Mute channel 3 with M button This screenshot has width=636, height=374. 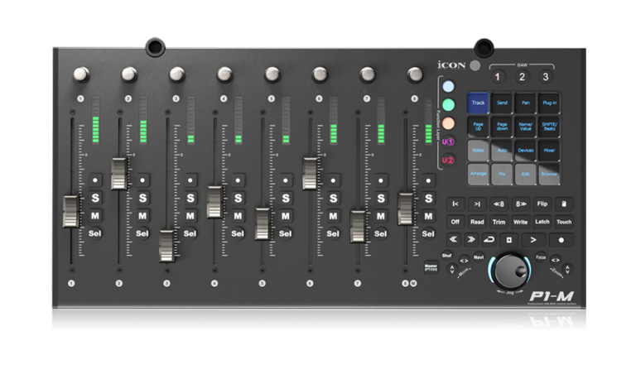click(x=190, y=216)
